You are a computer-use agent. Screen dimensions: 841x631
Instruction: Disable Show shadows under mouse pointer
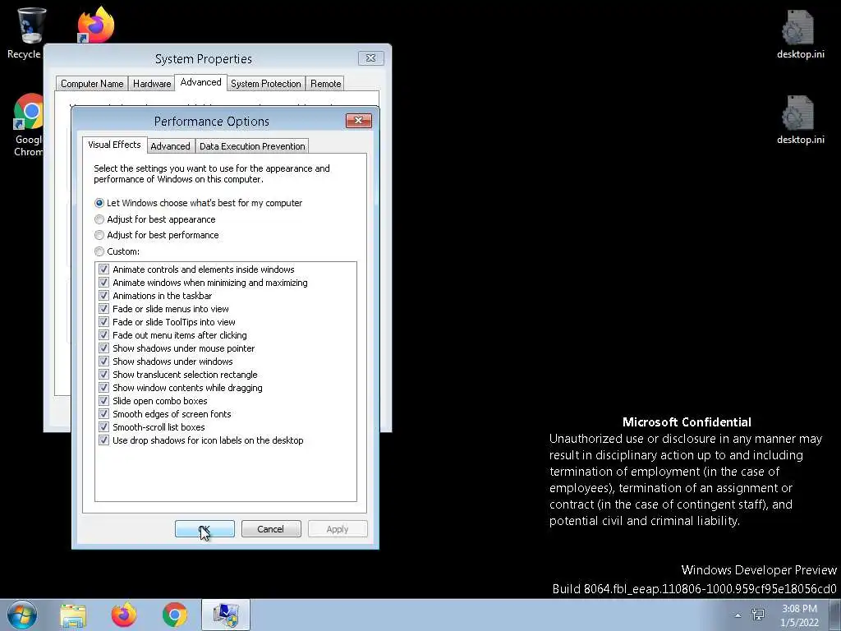[103, 348]
